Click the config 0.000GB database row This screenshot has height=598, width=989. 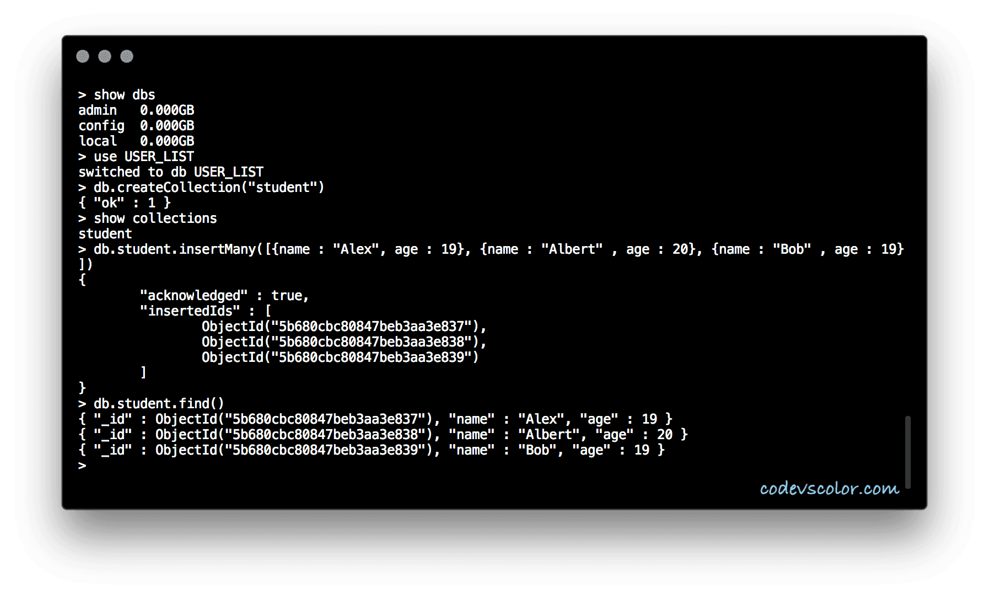point(136,126)
